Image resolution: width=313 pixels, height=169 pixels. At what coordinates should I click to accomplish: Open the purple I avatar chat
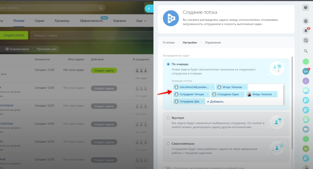[x=306, y=81]
